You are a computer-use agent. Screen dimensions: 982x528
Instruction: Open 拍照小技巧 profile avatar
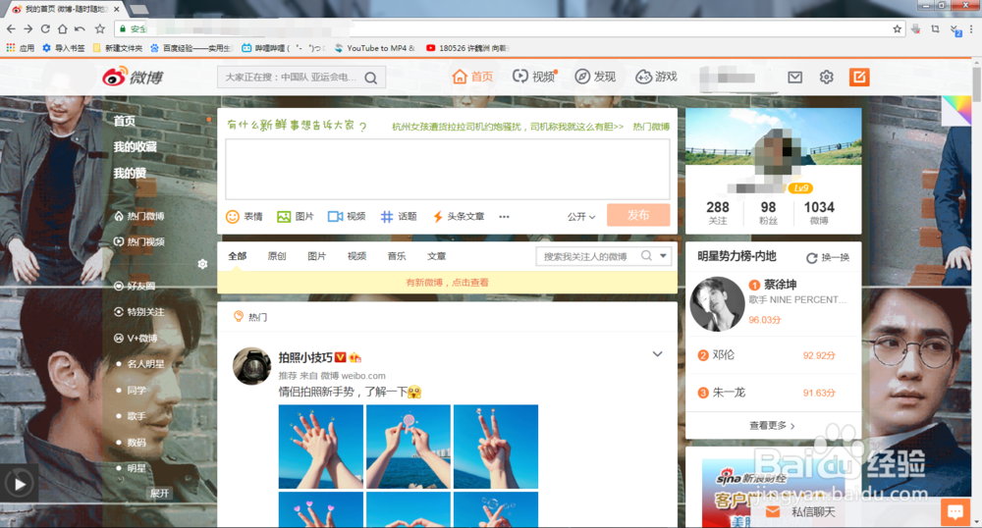coord(251,366)
